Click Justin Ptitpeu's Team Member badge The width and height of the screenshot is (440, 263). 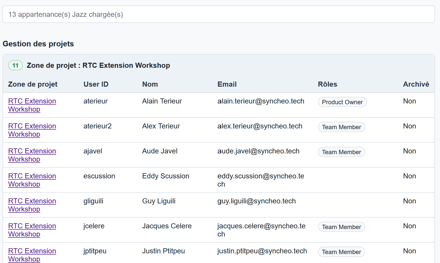[341, 252]
